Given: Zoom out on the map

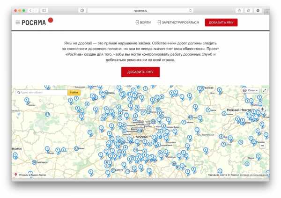Looking at the screenshot, I should tap(262, 146).
